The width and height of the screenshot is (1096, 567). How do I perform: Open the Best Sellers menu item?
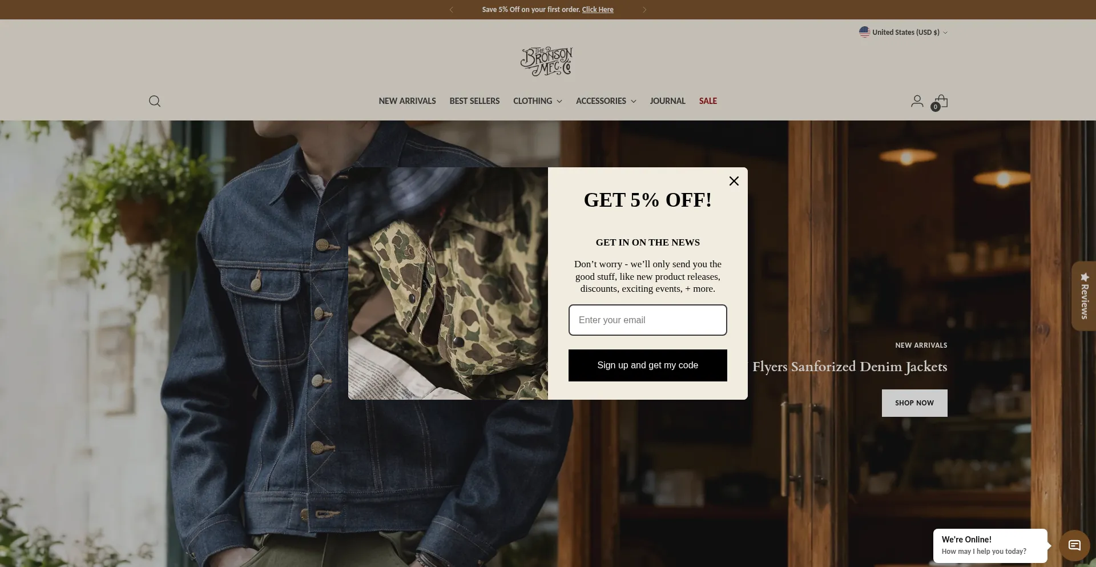point(474,101)
